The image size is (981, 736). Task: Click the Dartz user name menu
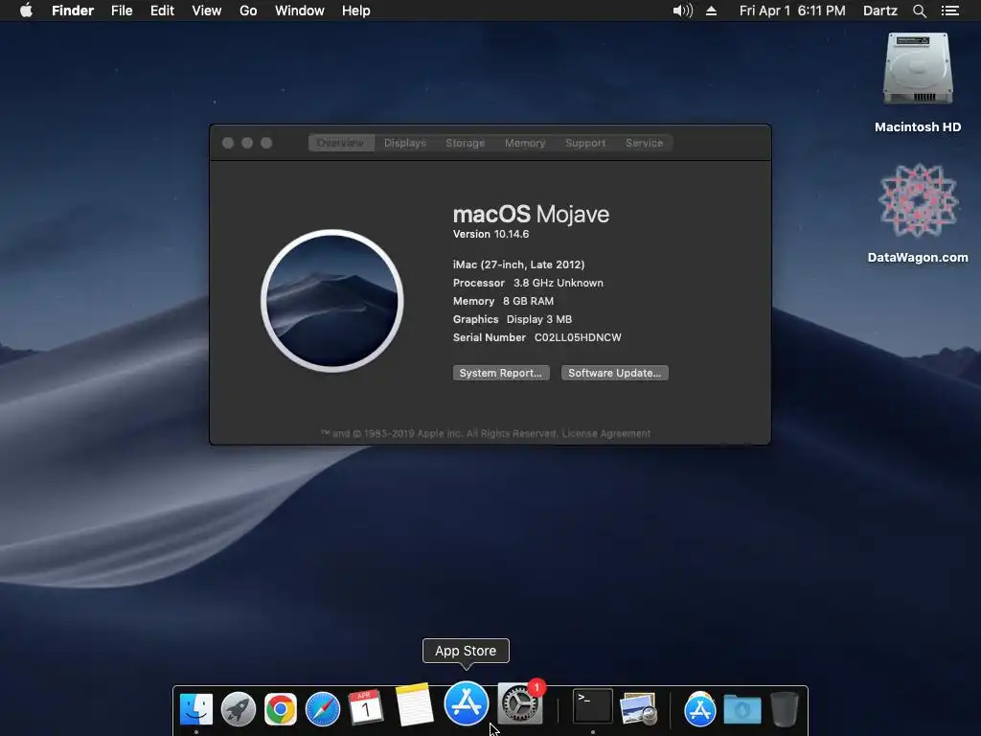(x=880, y=11)
